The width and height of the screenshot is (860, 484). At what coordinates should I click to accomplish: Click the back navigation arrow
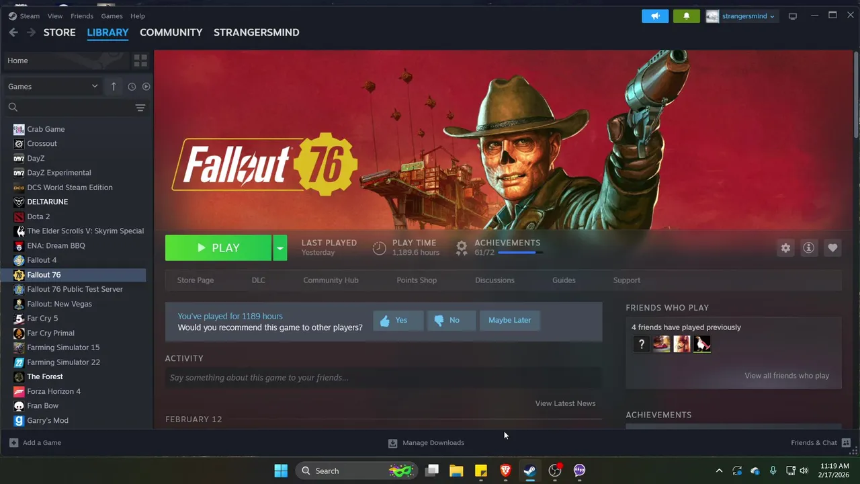(13, 32)
